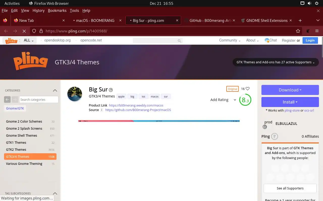Collapse the CATEGORIES section
This screenshot has height=201, width=323.
click(55, 90)
